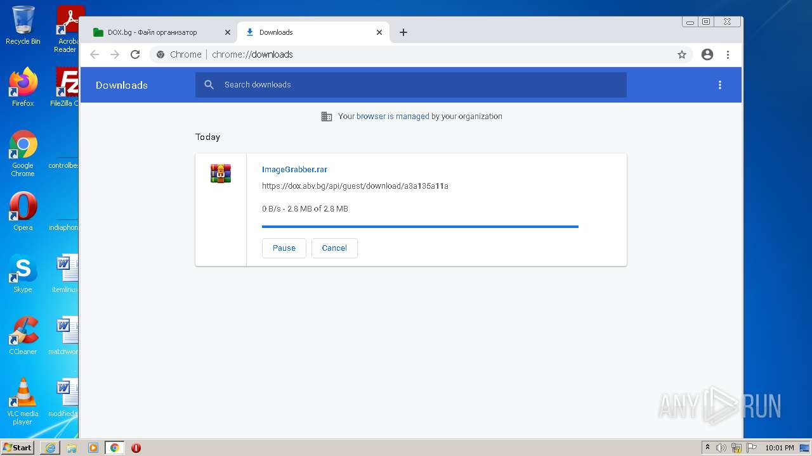This screenshot has height=456, width=812.
Task: Click the 'Today' date heading
Action: point(207,137)
